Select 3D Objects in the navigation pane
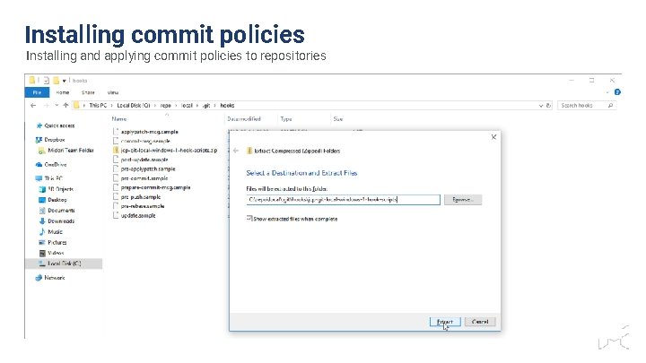This screenshot has width=646, height=363. (x=56, y=189)
